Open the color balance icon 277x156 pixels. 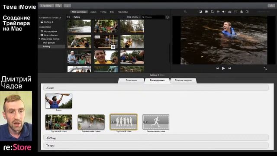coord(200,12)
